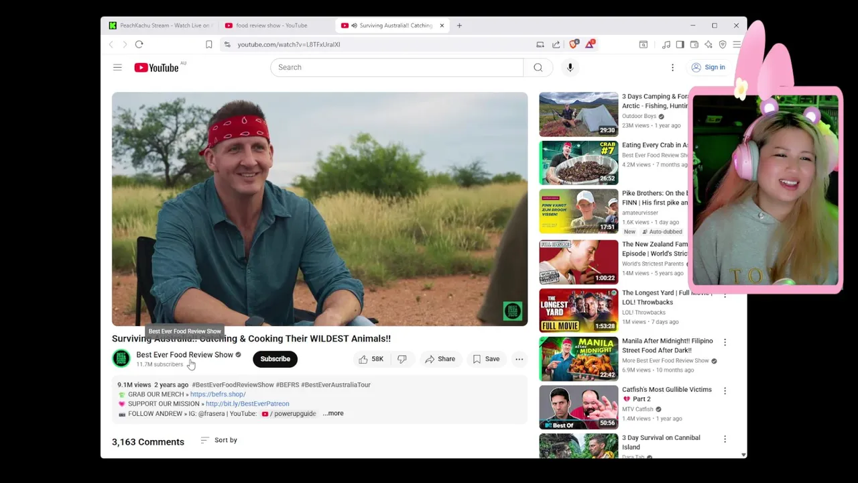Open more actions three-dot menu under video
Viewport: 858px width, 483px height.
pos(519,359)
